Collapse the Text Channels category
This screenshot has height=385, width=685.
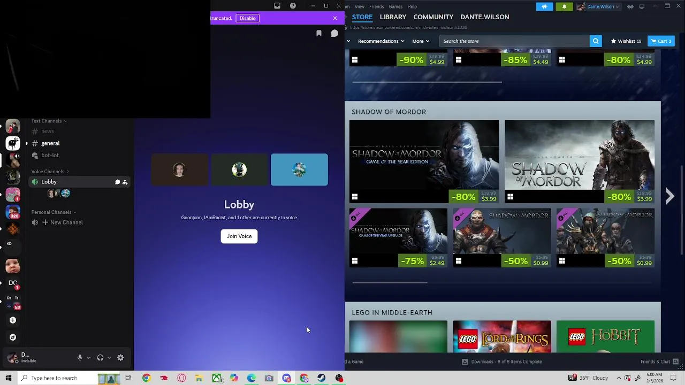click(49, 121)
